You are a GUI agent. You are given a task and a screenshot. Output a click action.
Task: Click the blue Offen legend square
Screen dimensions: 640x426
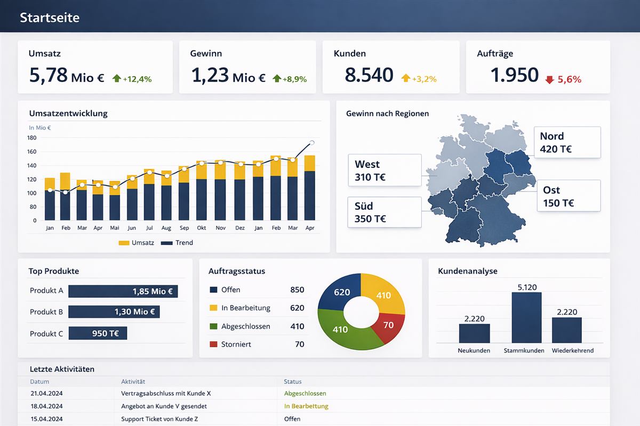(x=213, y=290)
